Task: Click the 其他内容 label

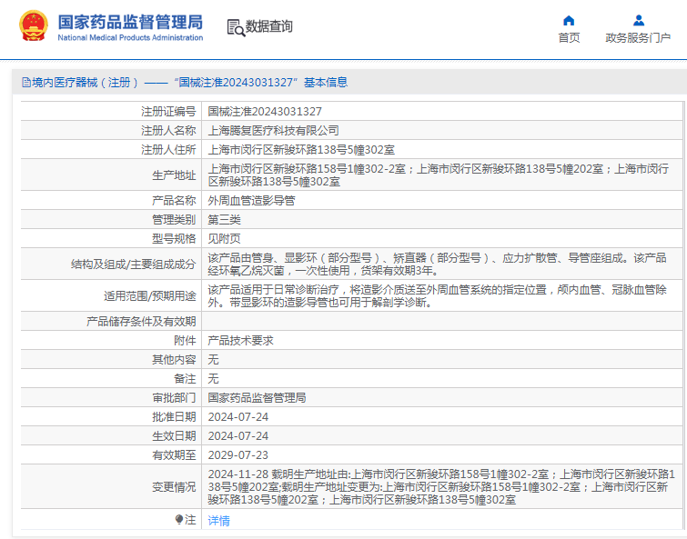Action: [x=174, y=360]
